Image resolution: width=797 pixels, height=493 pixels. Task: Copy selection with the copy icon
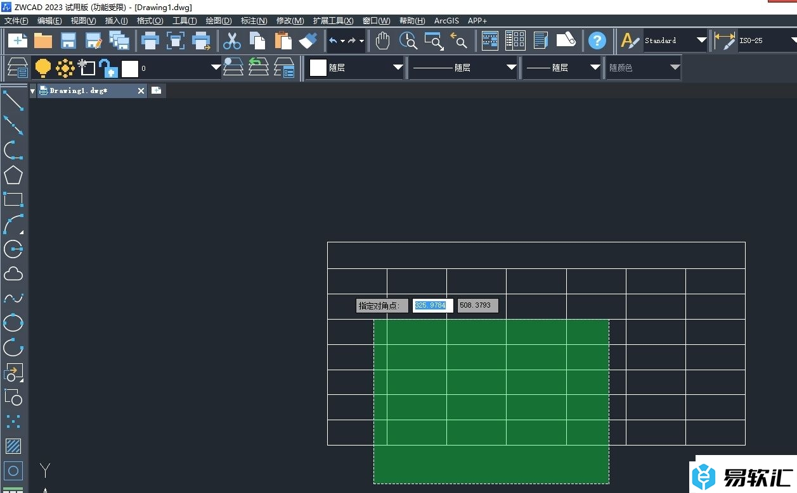tap(257, 41)
